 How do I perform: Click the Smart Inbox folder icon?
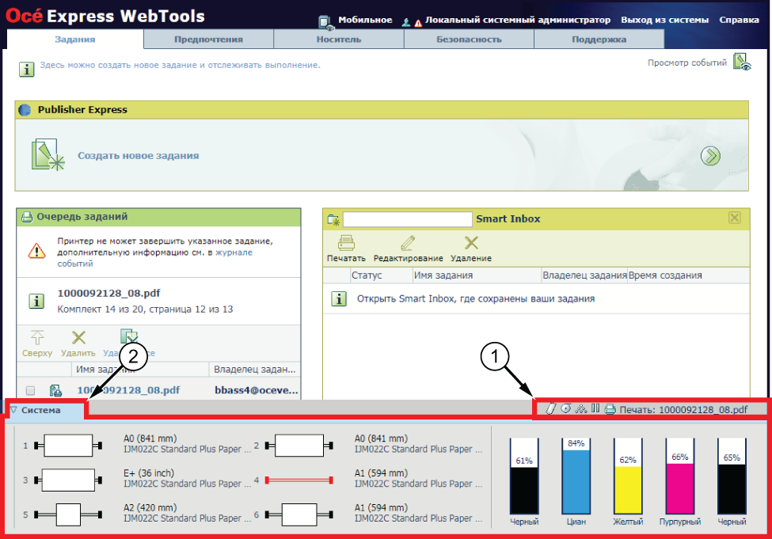click(334, 219)
